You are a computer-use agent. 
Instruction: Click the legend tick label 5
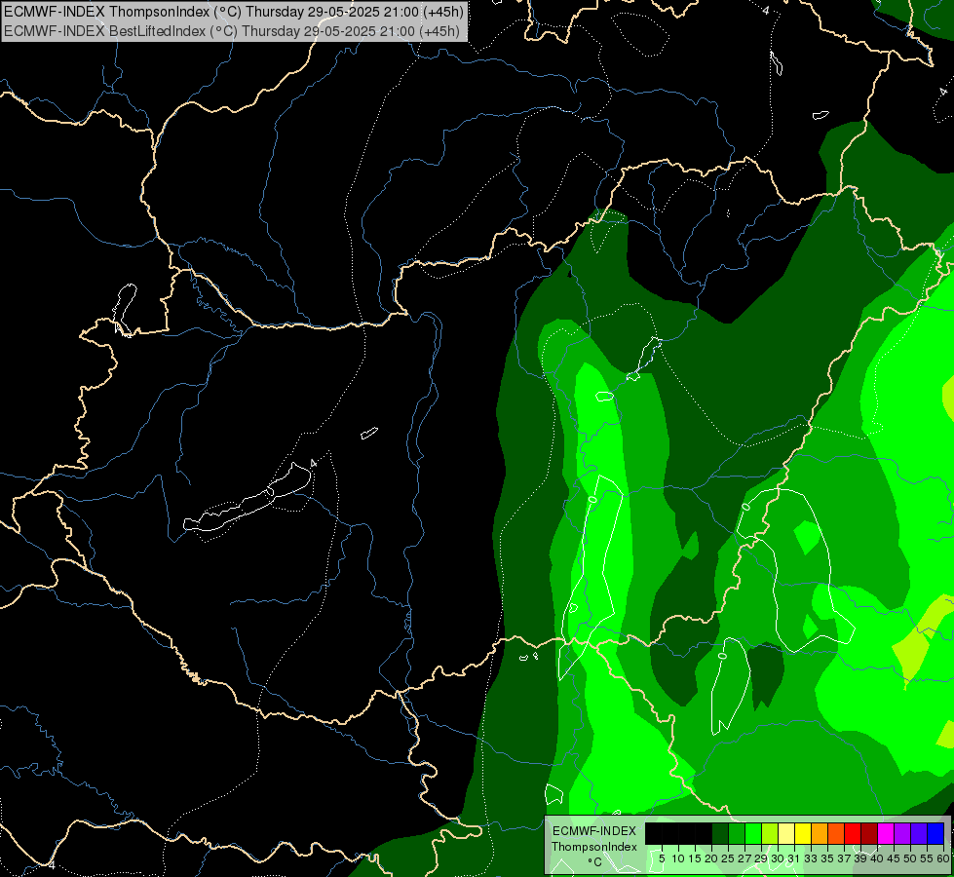coord(662,858)
